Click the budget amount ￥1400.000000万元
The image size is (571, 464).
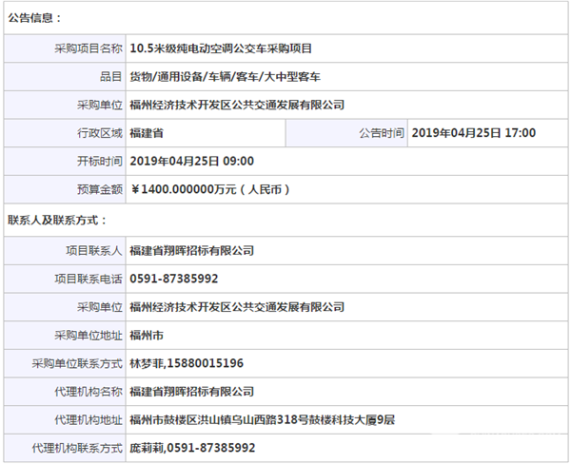point(209,189)
